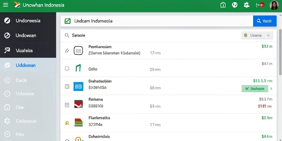Open the user profile avatar

(274, 5)
